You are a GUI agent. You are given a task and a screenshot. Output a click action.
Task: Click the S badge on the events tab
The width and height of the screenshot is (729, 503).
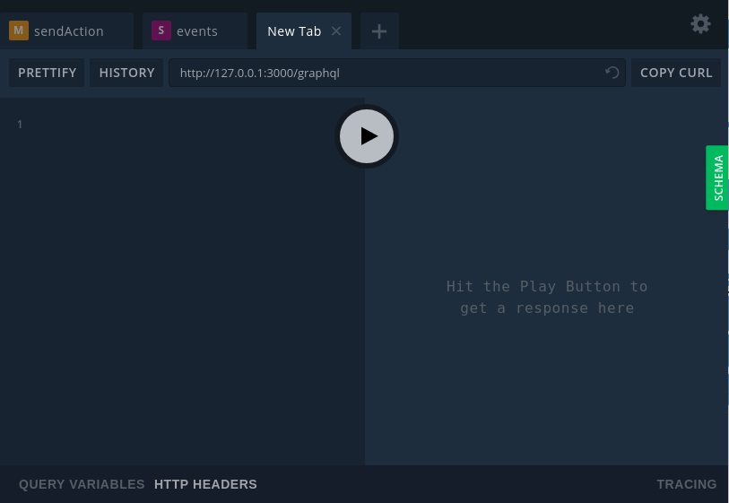tap(161, 30)
